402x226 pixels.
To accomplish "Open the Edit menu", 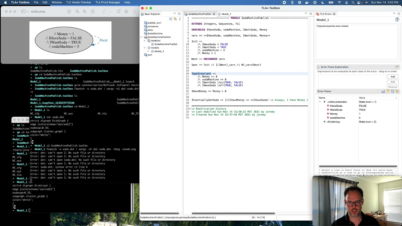I will tap(45, 3).
